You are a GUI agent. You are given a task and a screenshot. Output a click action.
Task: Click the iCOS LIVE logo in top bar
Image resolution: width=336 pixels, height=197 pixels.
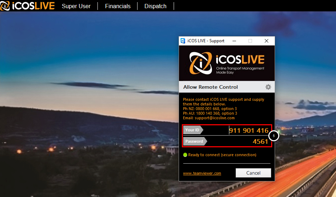tap(27, 6)
